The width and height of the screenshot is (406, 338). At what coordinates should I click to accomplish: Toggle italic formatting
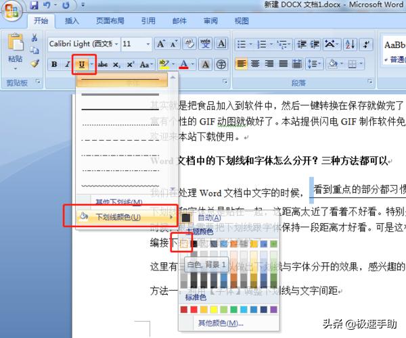click(67, 64)
